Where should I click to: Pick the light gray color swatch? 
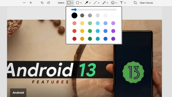point(98,15)
